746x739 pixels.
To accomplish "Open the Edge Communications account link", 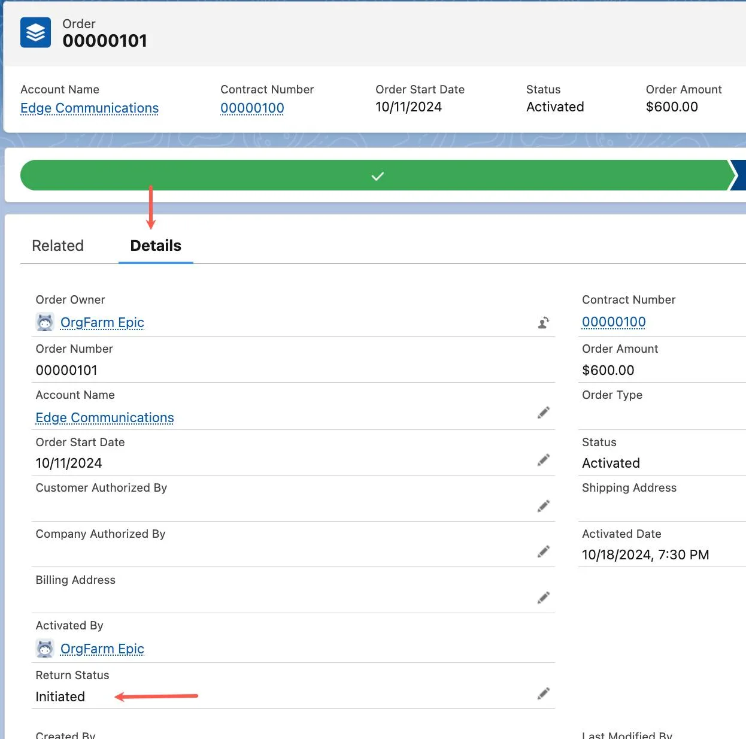I will tap(89, 108).
